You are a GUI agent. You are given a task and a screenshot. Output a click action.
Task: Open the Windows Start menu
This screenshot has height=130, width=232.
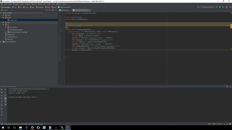point(3,127)
